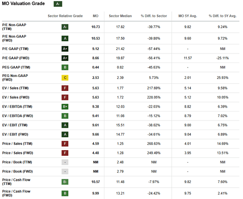The width and height of the screenshot is (243, 199).
Task: Click the Sector Median column header
Action: (x=120, y=16)
